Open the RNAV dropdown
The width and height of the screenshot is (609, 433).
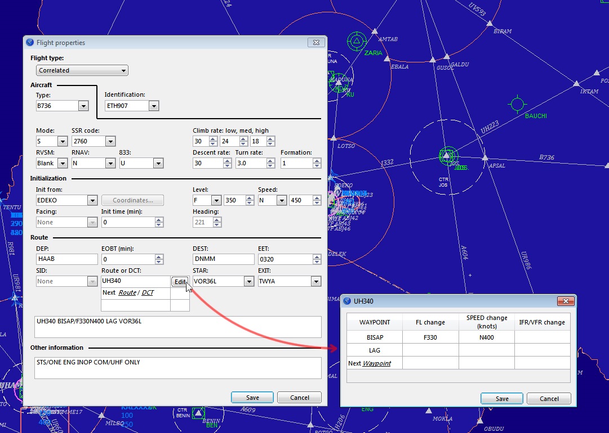[x=110, y=163]
